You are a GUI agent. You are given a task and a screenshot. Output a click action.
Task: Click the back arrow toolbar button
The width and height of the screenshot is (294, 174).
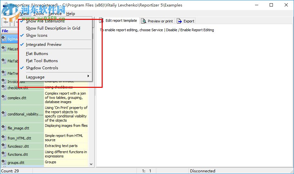6,22
